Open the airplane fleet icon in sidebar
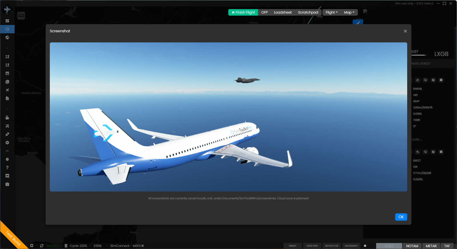This screenshot has height=249, width=457. click(x=7, y=90)
